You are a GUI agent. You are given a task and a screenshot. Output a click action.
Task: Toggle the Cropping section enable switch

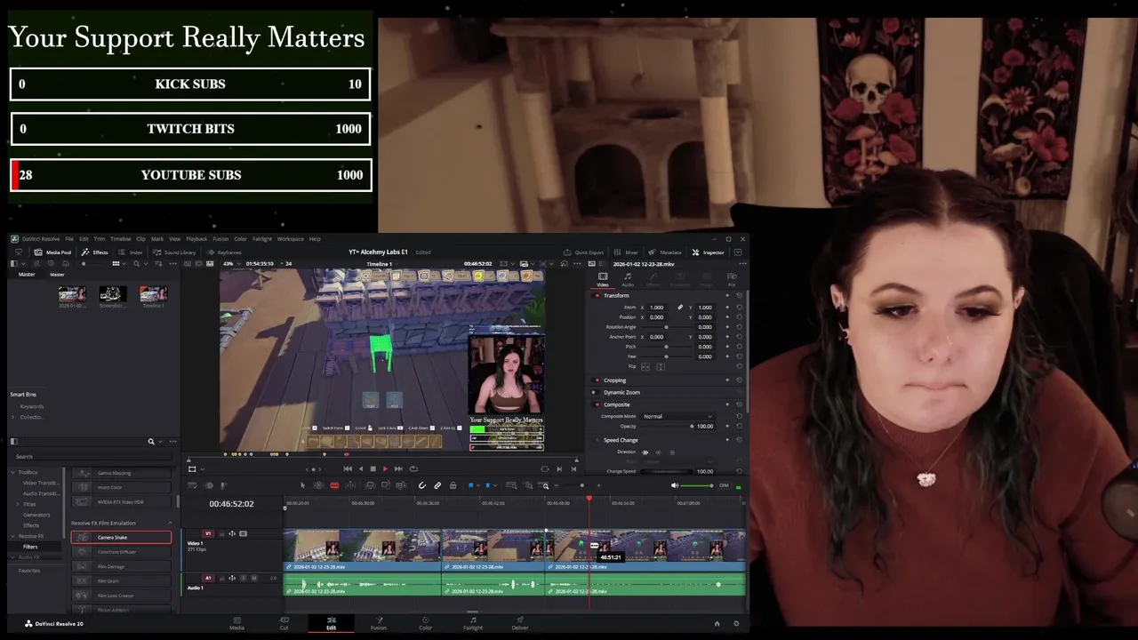tap(596, 380)
